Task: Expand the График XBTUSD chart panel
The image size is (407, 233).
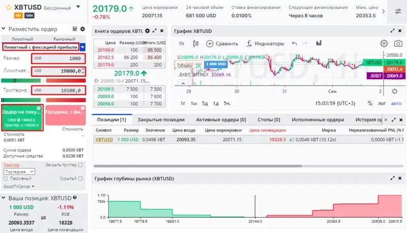Action: [392, 31]
